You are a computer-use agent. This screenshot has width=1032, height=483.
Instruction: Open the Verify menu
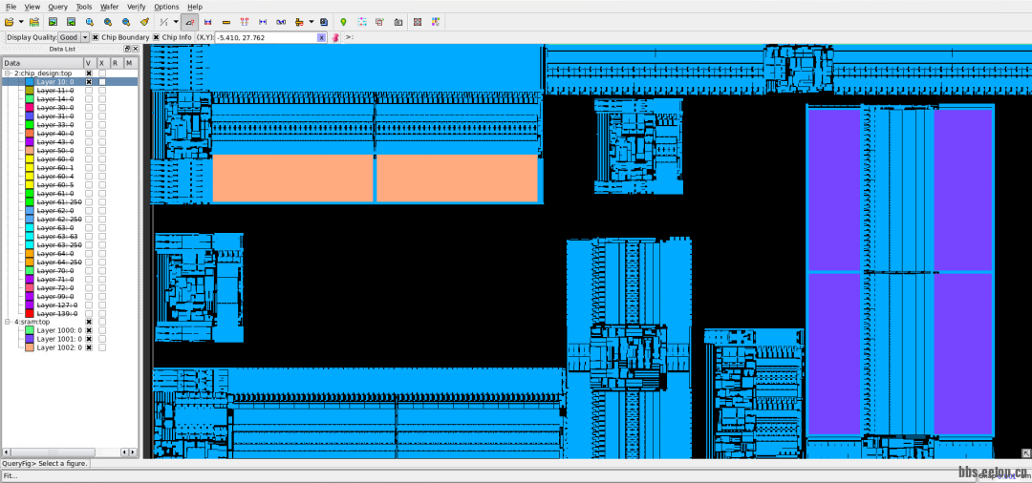coord(137,7)
